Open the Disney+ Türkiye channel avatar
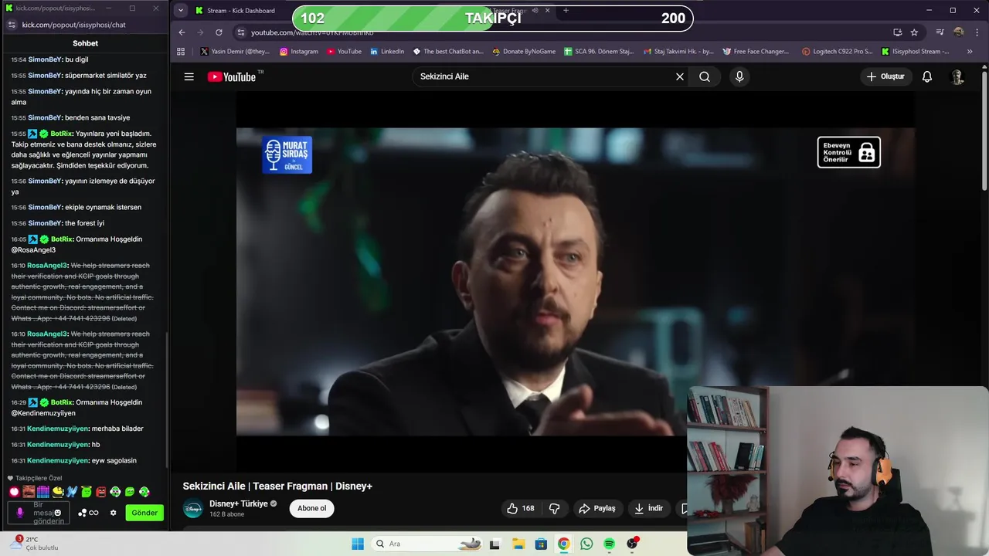Viewport: 989px width, 556px height. [193, 508]
